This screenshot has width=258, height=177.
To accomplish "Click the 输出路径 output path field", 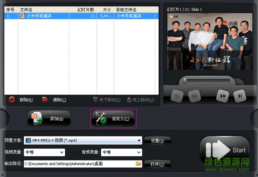I will click(79, 164).
